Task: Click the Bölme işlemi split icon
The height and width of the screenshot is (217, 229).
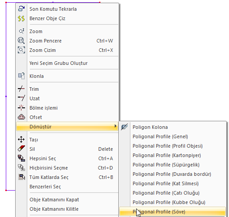Action: point(21,107)
